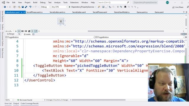Open the Analyze menu

[x=57, y=2]
